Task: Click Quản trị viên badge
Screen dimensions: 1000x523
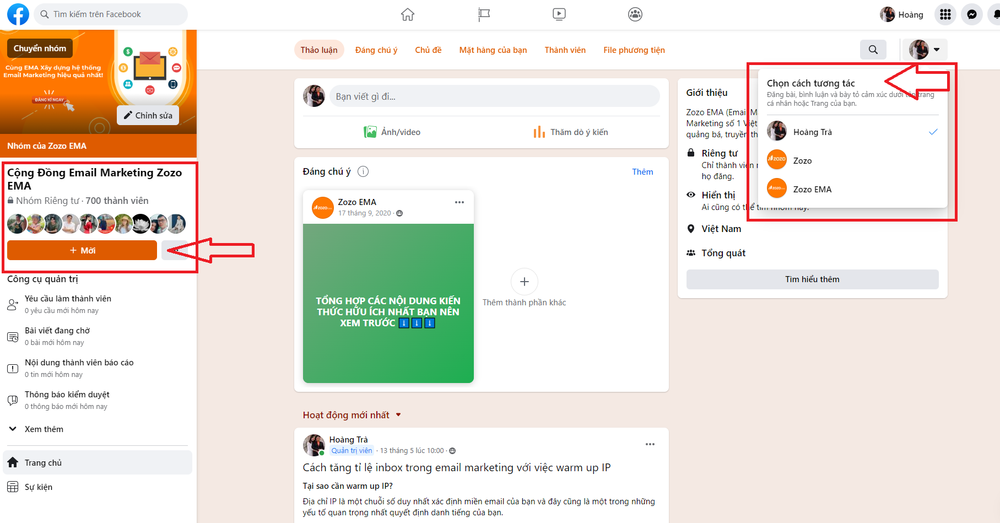Action: (352, 451)
